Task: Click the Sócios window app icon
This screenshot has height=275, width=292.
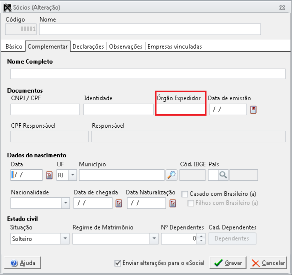Action: point(7,8)
